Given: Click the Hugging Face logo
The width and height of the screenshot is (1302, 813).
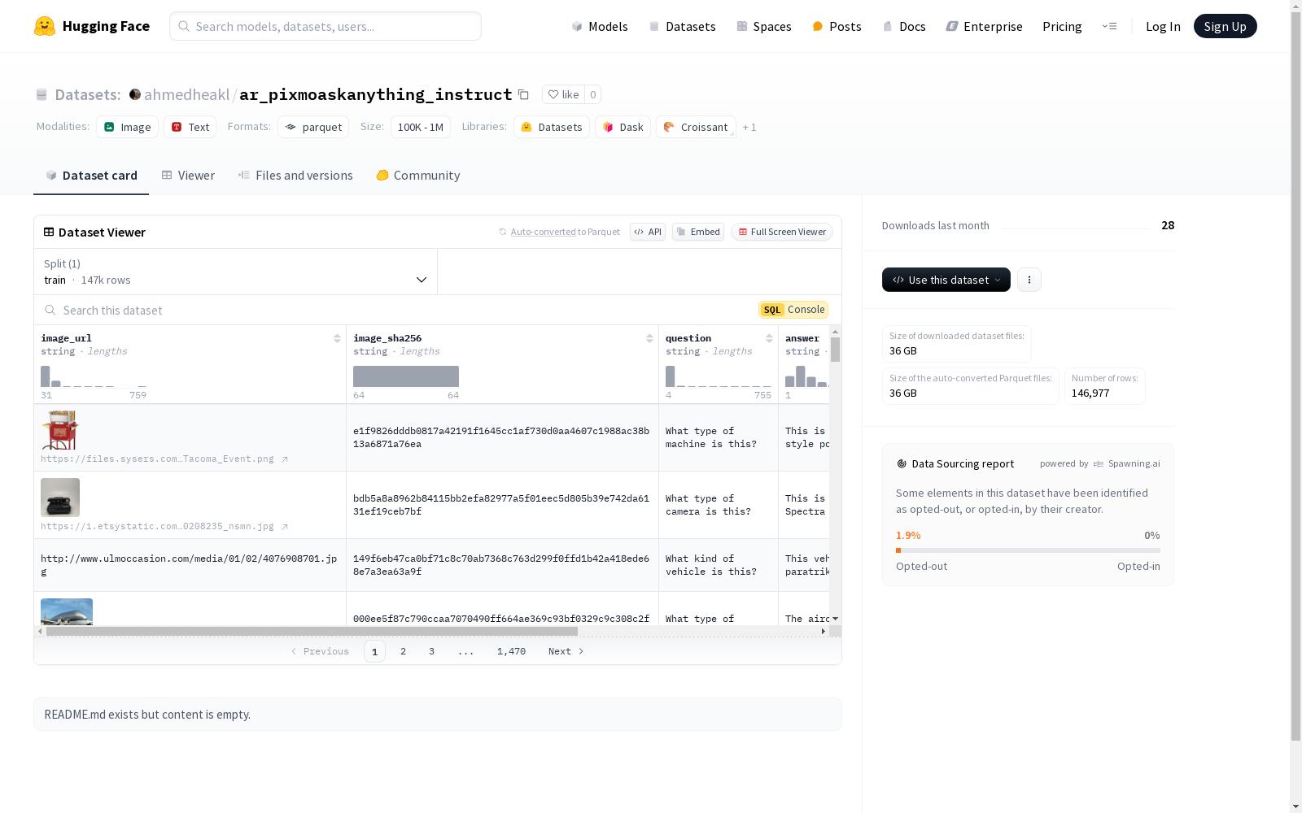Looking at the screenshot, I should click(91, 26).
